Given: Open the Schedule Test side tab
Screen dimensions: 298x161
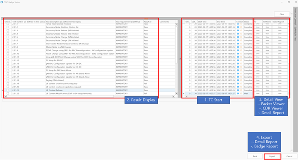Looking at the screenshot, I should [x=295, y=33].
